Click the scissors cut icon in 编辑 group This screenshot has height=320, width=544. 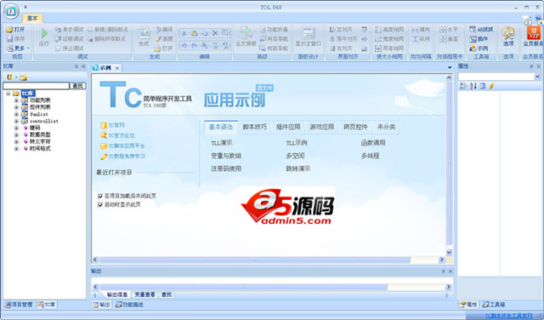pyautogui.click(x=184, y=33)
